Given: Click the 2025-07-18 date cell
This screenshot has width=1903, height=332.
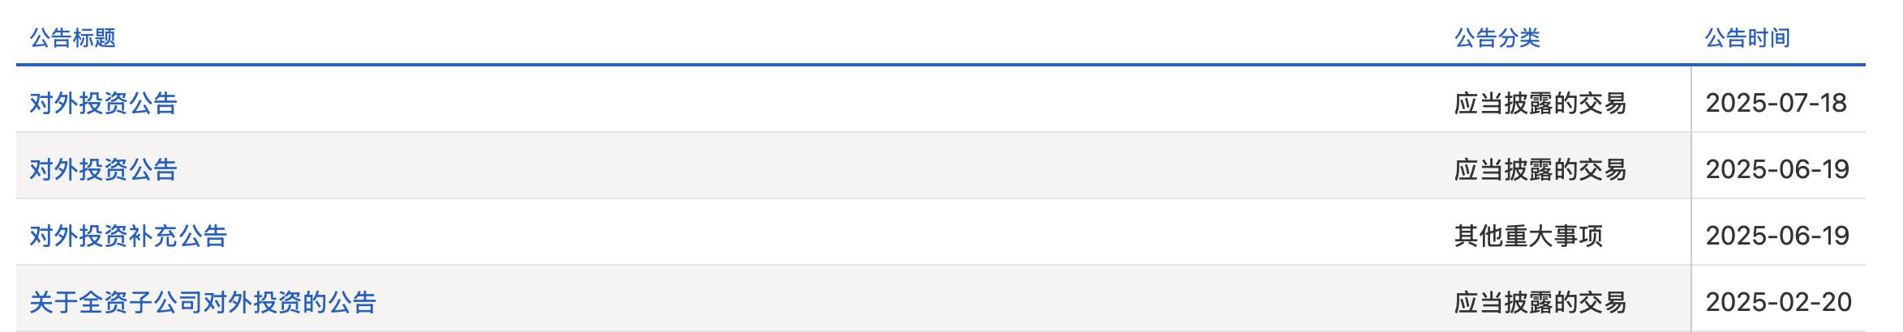Looking at the screenshot, I should click(x=1776, y=103).
